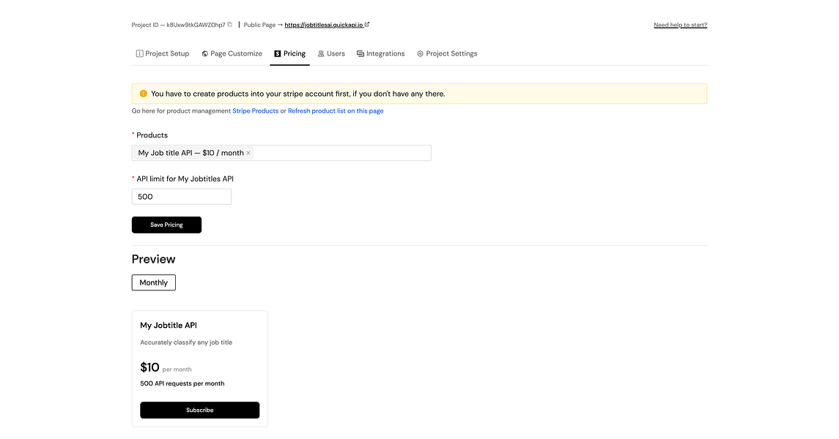Open the Stripe Products link
This screenshot has height=439, width=839.
point(255,111)
